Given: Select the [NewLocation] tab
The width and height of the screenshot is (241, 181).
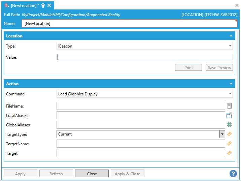Looking at the screenshot, I should click(x=24, y=5).
